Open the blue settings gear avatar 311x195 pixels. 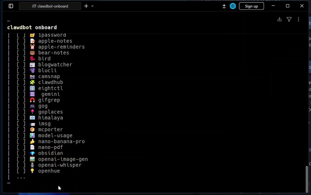coord(233,6)
